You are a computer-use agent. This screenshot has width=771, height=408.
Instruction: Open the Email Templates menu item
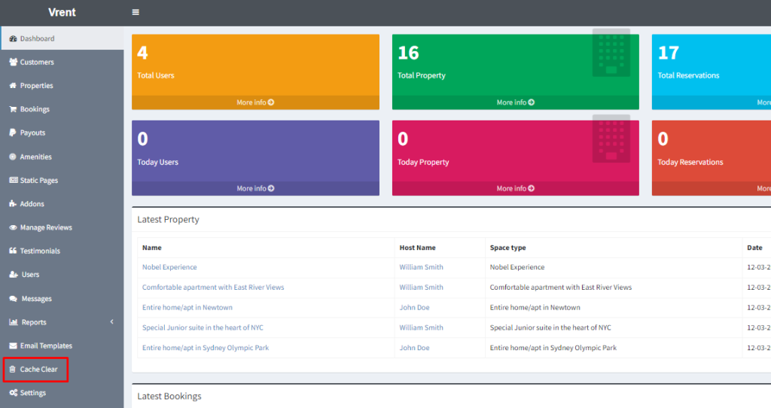46,346
